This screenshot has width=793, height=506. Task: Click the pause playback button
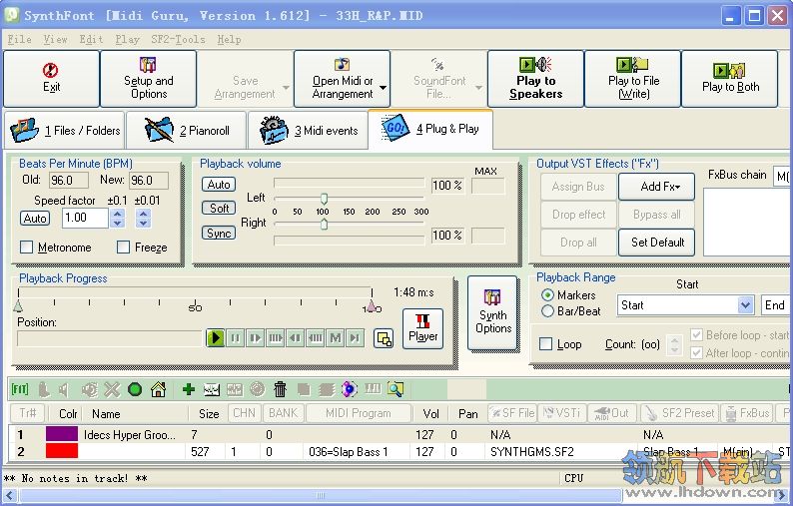pos(235,337)
